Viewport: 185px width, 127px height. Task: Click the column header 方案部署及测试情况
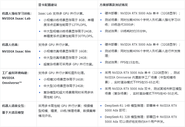pyautogui.click(x=113, y=5)
